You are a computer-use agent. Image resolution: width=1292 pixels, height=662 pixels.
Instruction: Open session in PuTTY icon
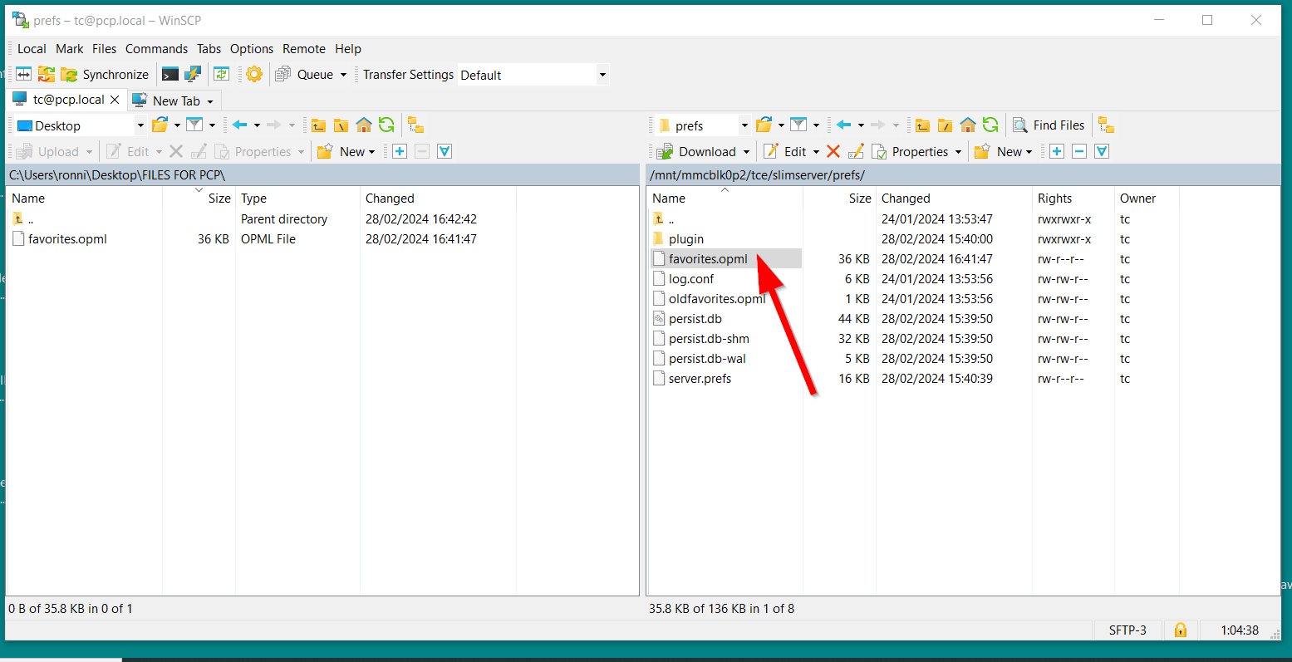coord(193,75)
